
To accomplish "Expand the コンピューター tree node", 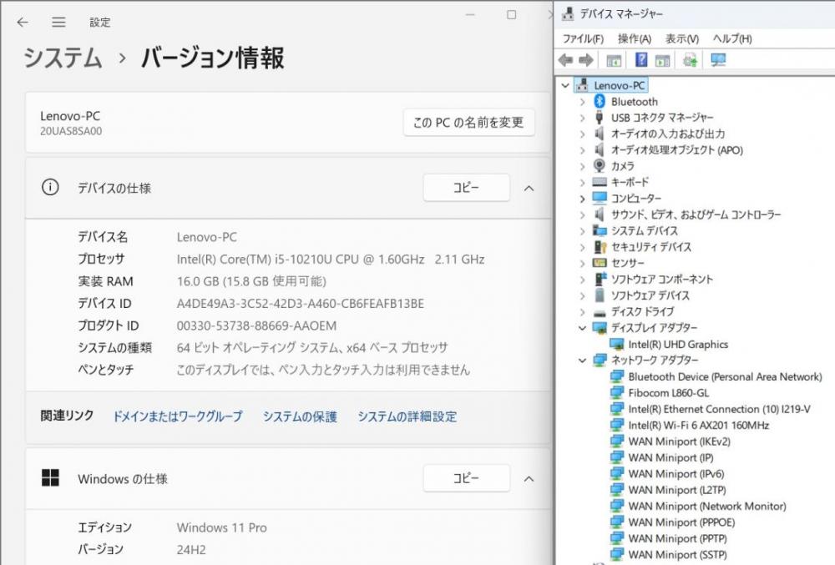I will click(x=582, y=199).
